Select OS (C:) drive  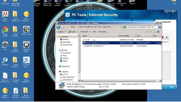click(65, 74)
